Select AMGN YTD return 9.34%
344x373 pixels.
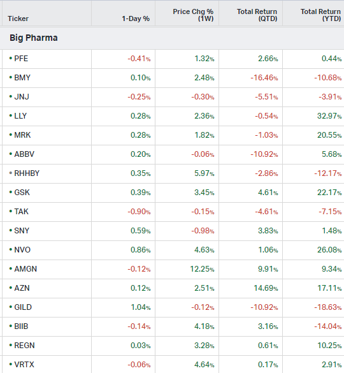pos(332,269)
